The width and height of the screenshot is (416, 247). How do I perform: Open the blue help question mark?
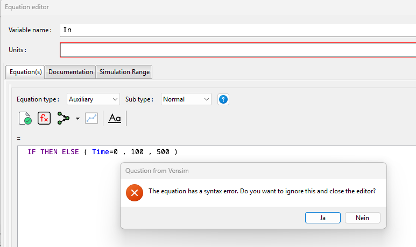tap(223, 99)
